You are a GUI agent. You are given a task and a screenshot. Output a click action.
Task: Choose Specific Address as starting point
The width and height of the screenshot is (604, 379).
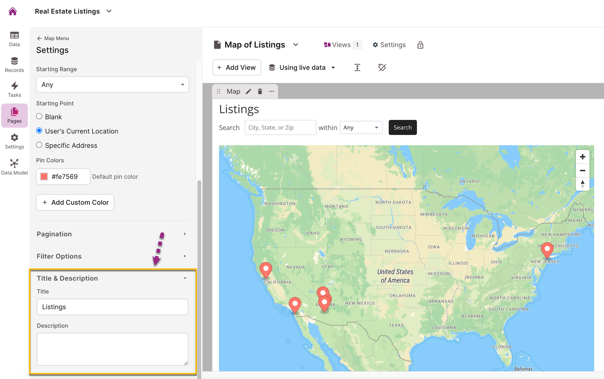pyautogui.click(x=39, y=145)
